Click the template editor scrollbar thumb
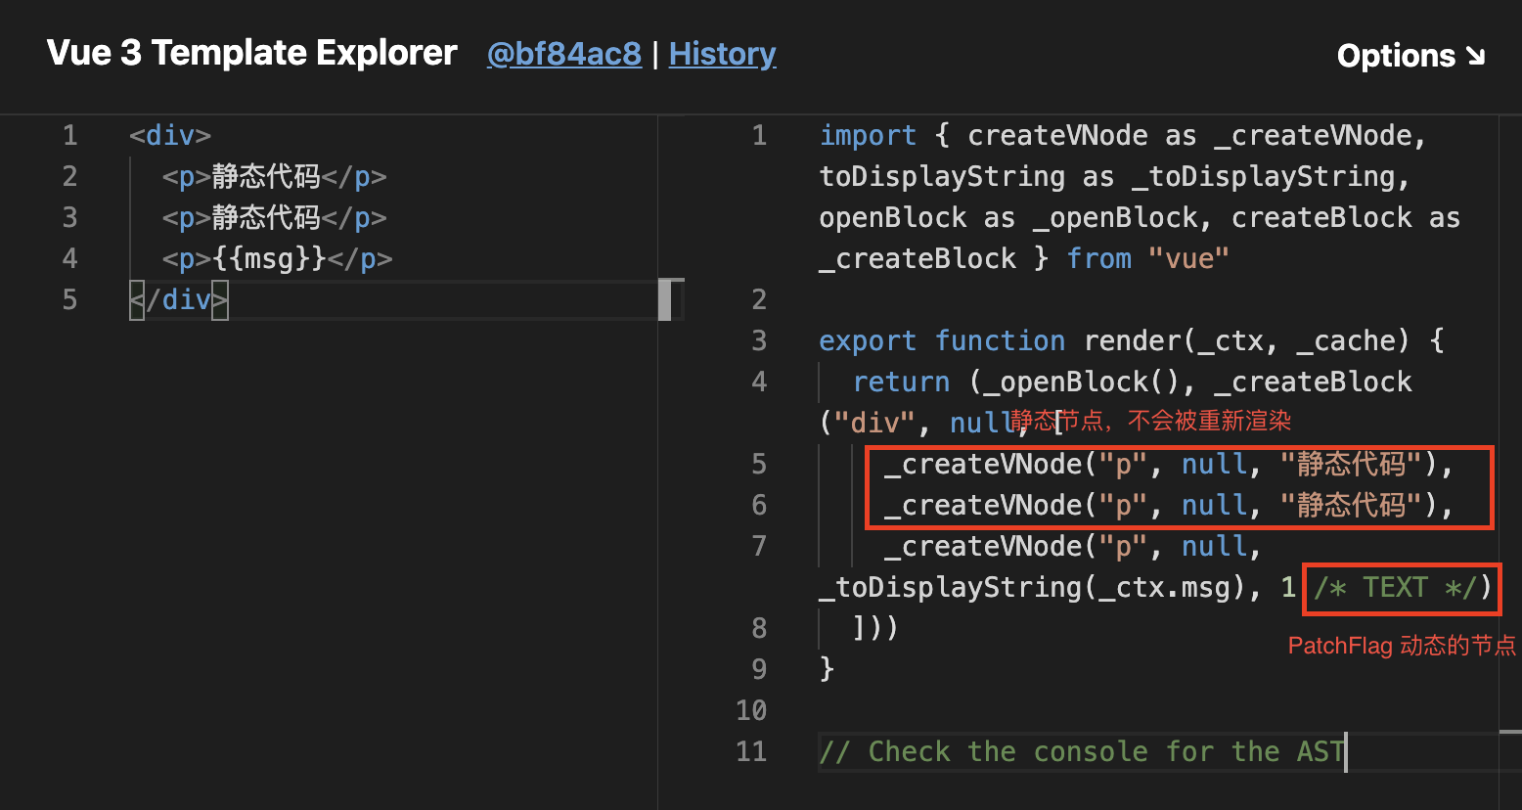 coord(665,299)
